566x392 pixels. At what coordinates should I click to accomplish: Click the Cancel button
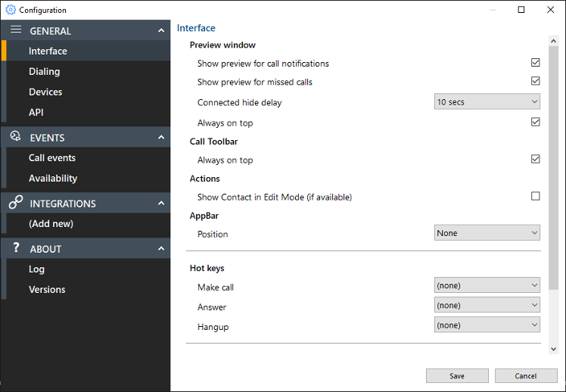click(x=526, y=376)
